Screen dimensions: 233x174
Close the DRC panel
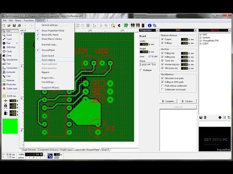pos(195,30)
